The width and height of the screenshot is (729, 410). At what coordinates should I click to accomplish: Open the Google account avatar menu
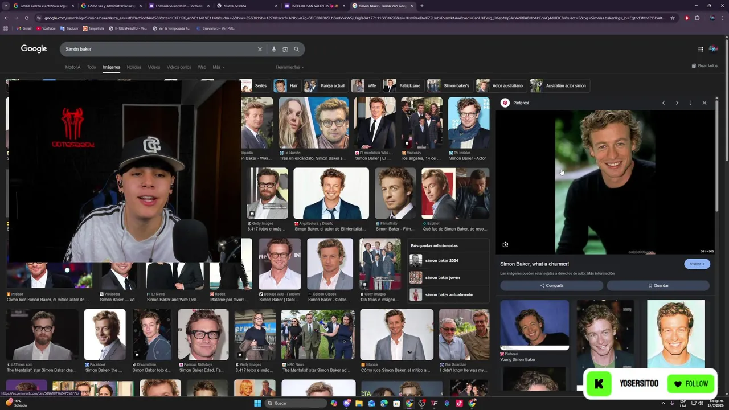(712, 49)
